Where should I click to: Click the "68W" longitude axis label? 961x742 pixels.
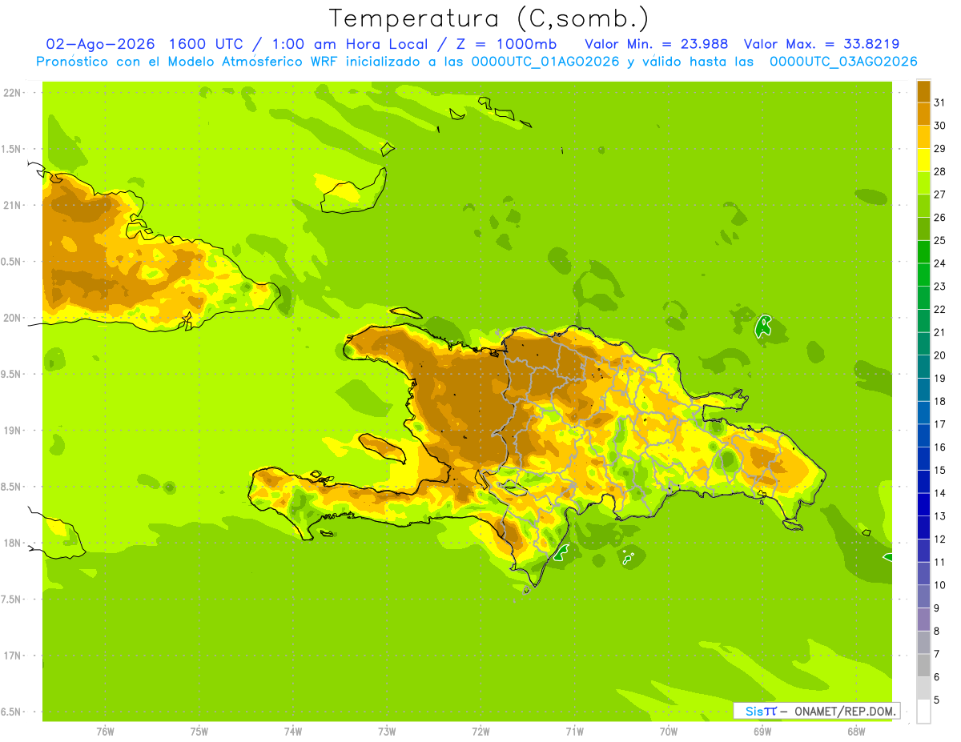tap(856, 731)
